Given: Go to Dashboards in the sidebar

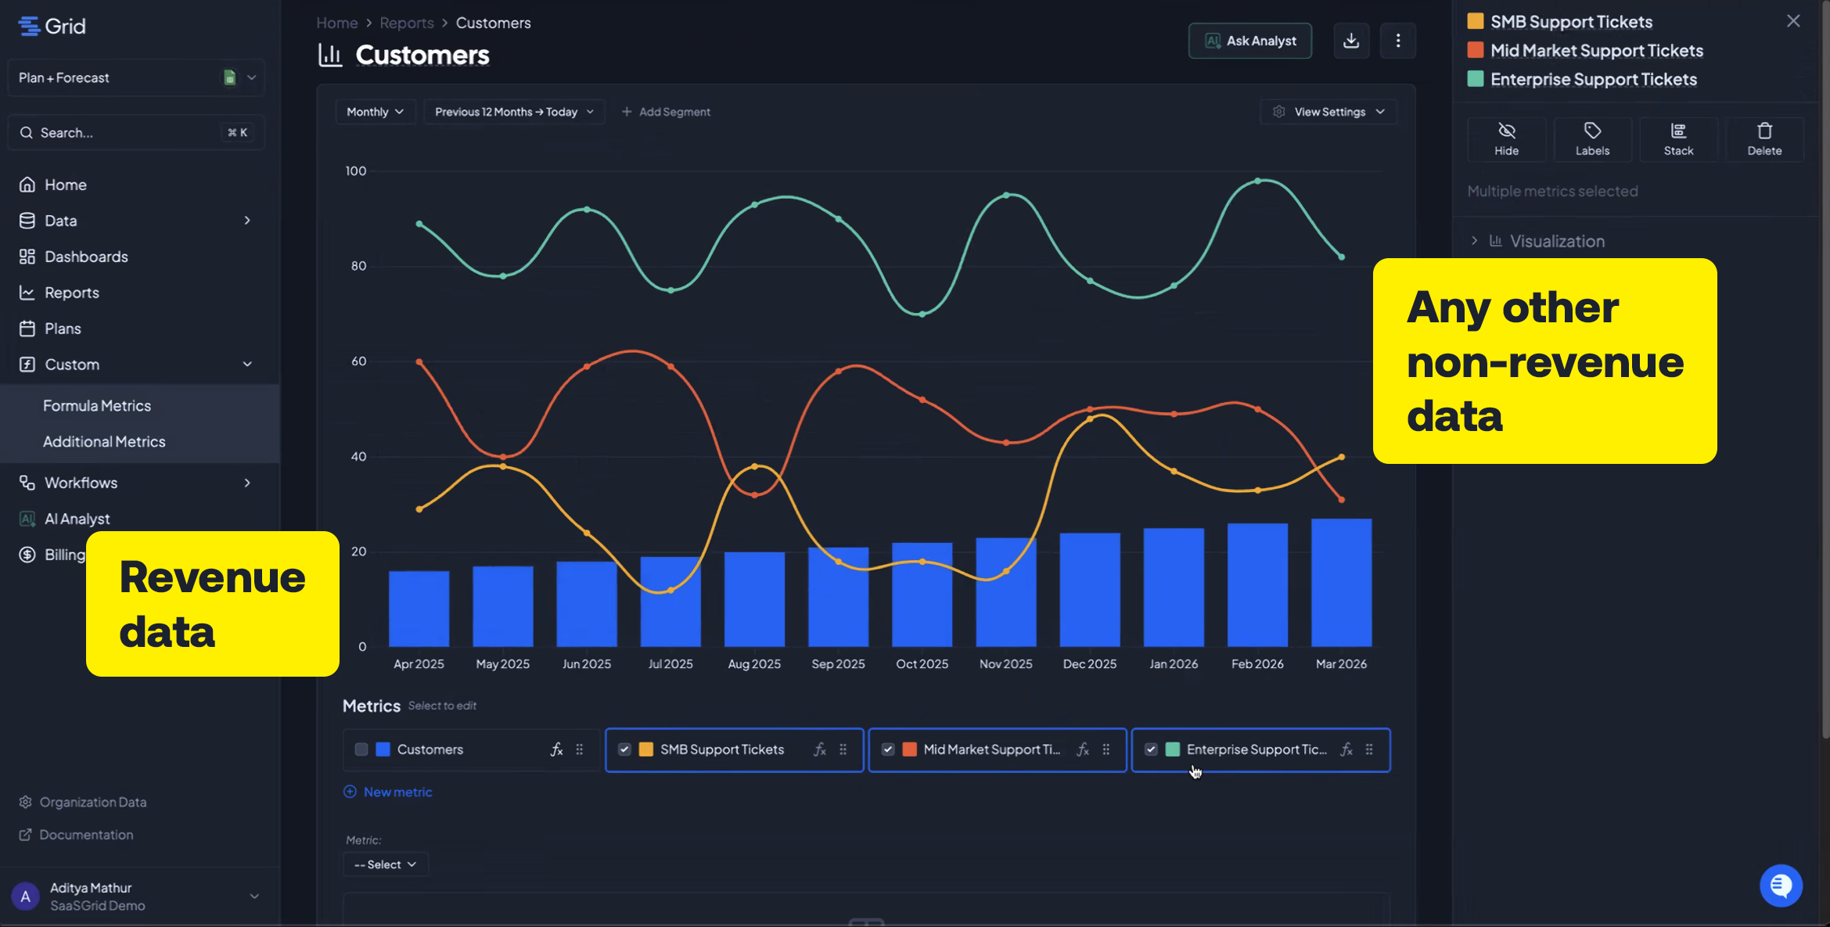Looking at the screenshot, I should click(86, 257).
